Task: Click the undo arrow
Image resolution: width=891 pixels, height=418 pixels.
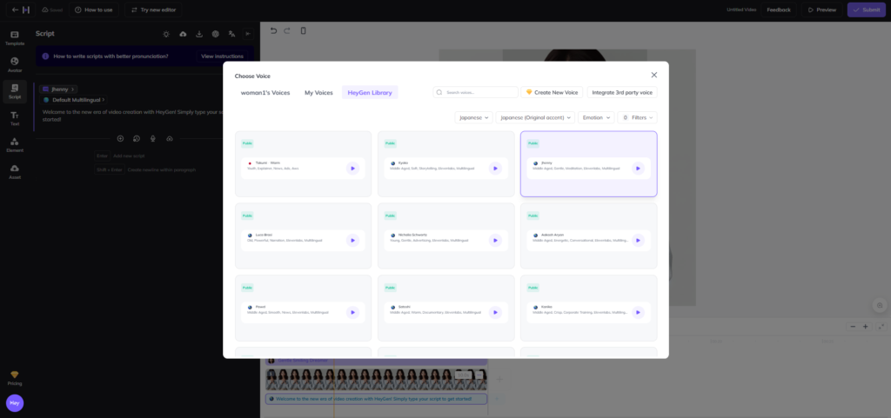Action: 273,30
